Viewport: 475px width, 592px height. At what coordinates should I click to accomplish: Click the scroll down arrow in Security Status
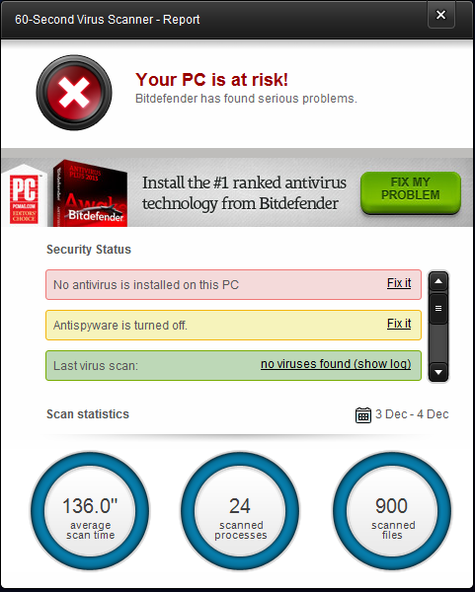[x=438, y=372]
